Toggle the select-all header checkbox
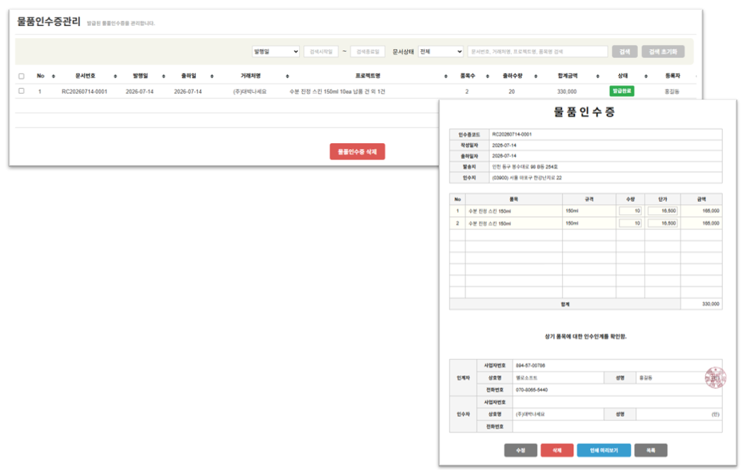This screenshot has height=470, width=745. tap(21, 76)
